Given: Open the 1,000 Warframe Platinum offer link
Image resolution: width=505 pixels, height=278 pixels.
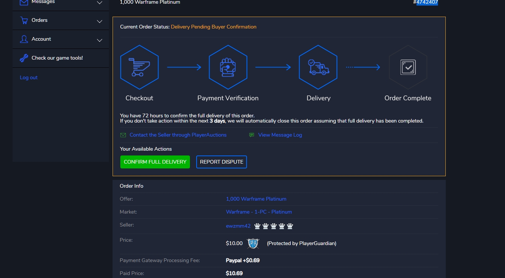Looking at the screenshot, I should (x=256, y=199).
